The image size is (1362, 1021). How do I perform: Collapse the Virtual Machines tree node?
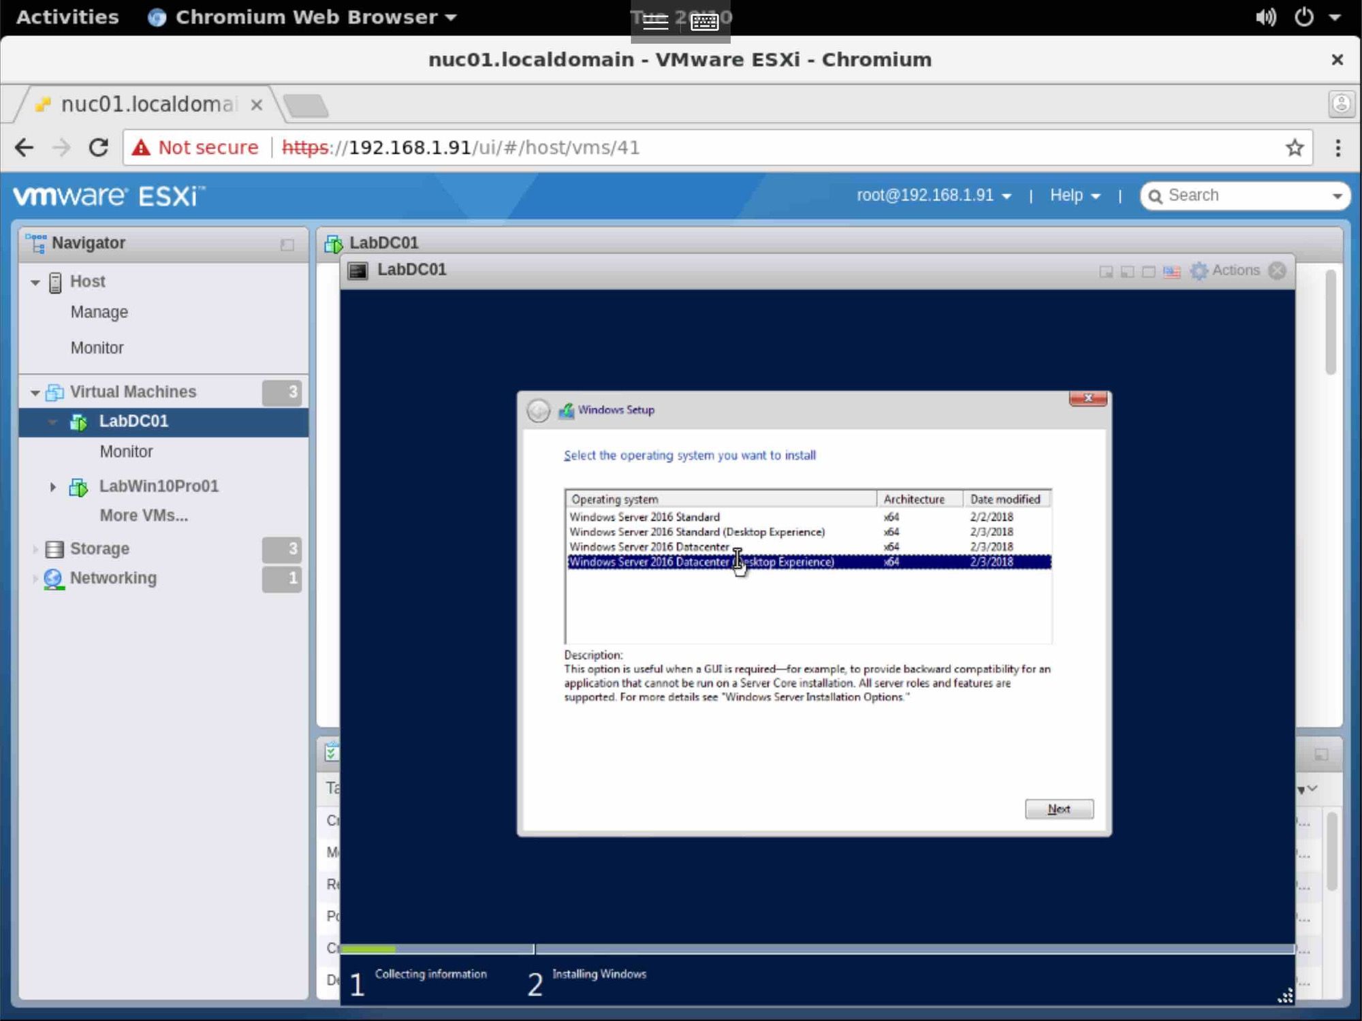35,392
